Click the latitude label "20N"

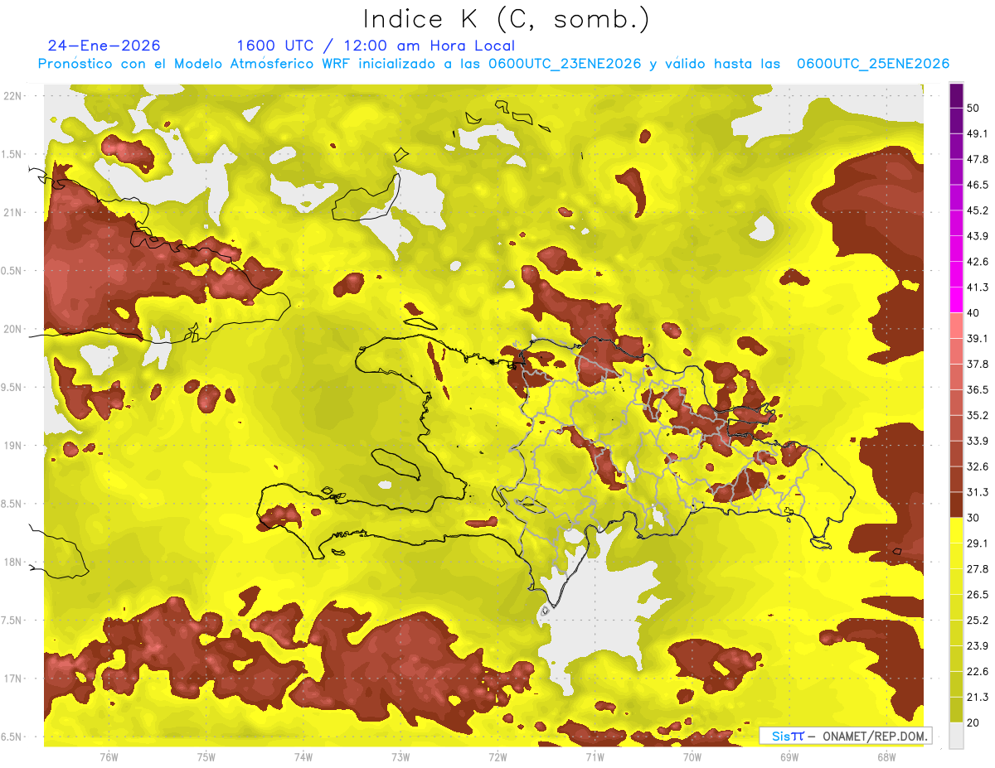(12, 329)
